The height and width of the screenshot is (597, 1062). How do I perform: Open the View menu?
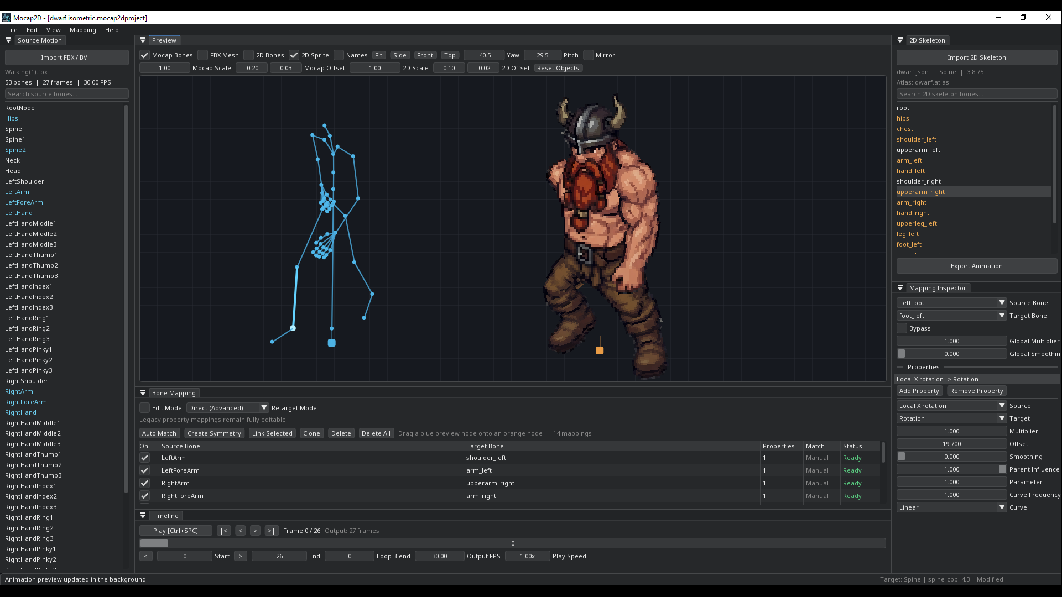pyautogui.click(x=54, y=30)
